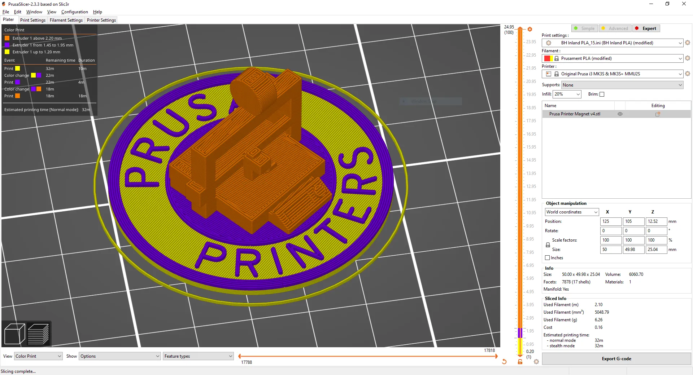Click the add color change paint icon

[x=530, y=29]
